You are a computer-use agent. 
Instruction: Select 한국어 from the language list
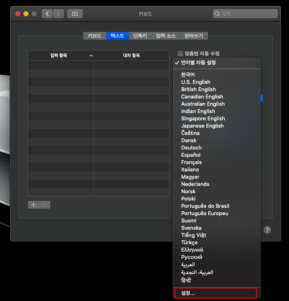click(216, 75)
